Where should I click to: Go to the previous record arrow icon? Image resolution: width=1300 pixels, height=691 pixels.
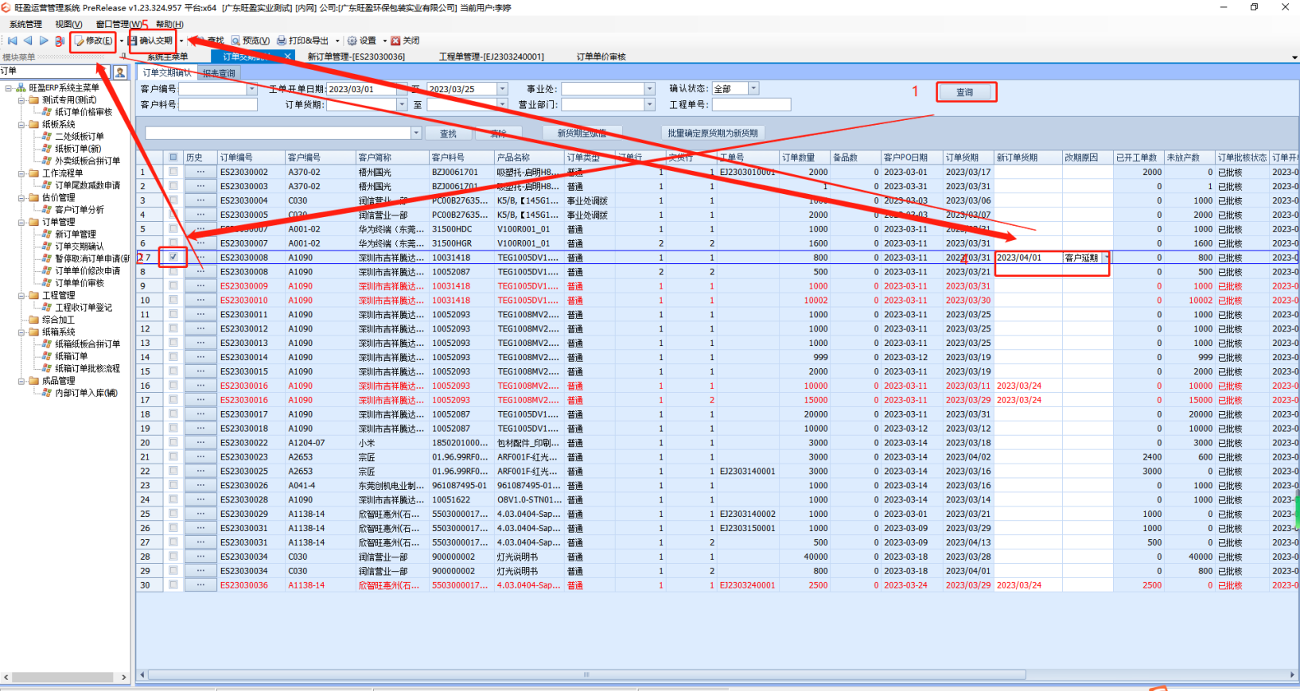click(28, 41)
